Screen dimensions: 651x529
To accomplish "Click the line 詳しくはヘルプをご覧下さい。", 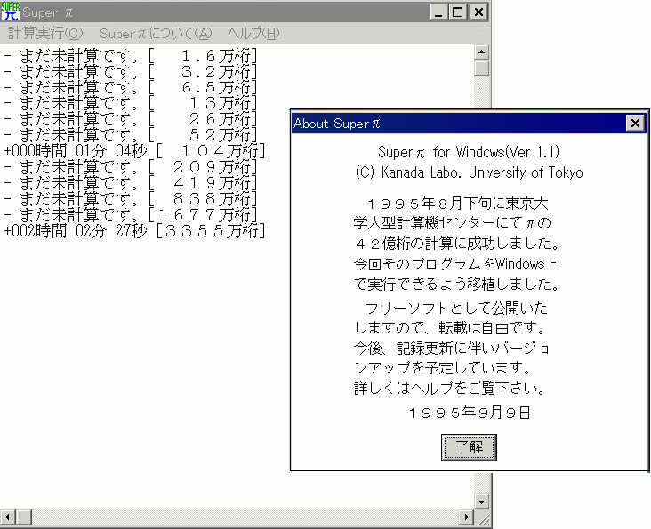I will [449, 389].
